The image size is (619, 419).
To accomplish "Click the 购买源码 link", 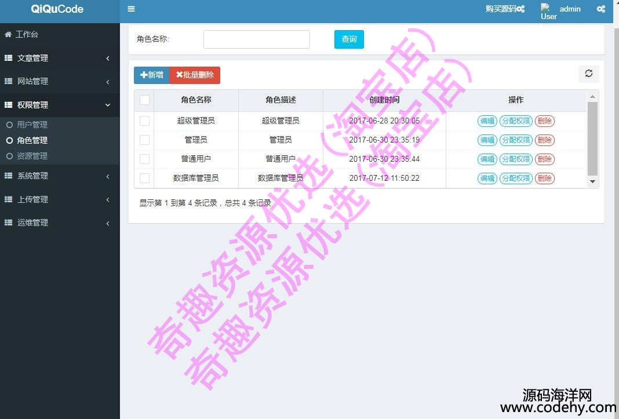I will [505, 9].
